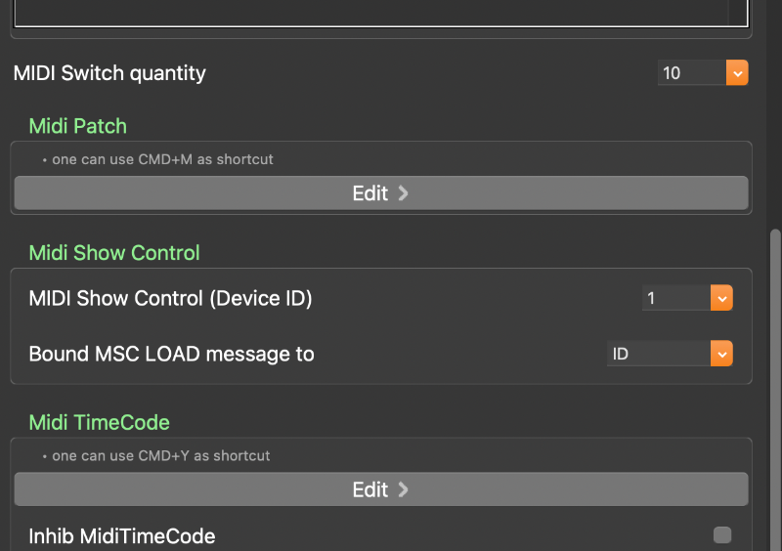782x551 pixels.
Task: Open the MIDI Switch quantity dropdown showing 10
Action: (x=692, y=73)
